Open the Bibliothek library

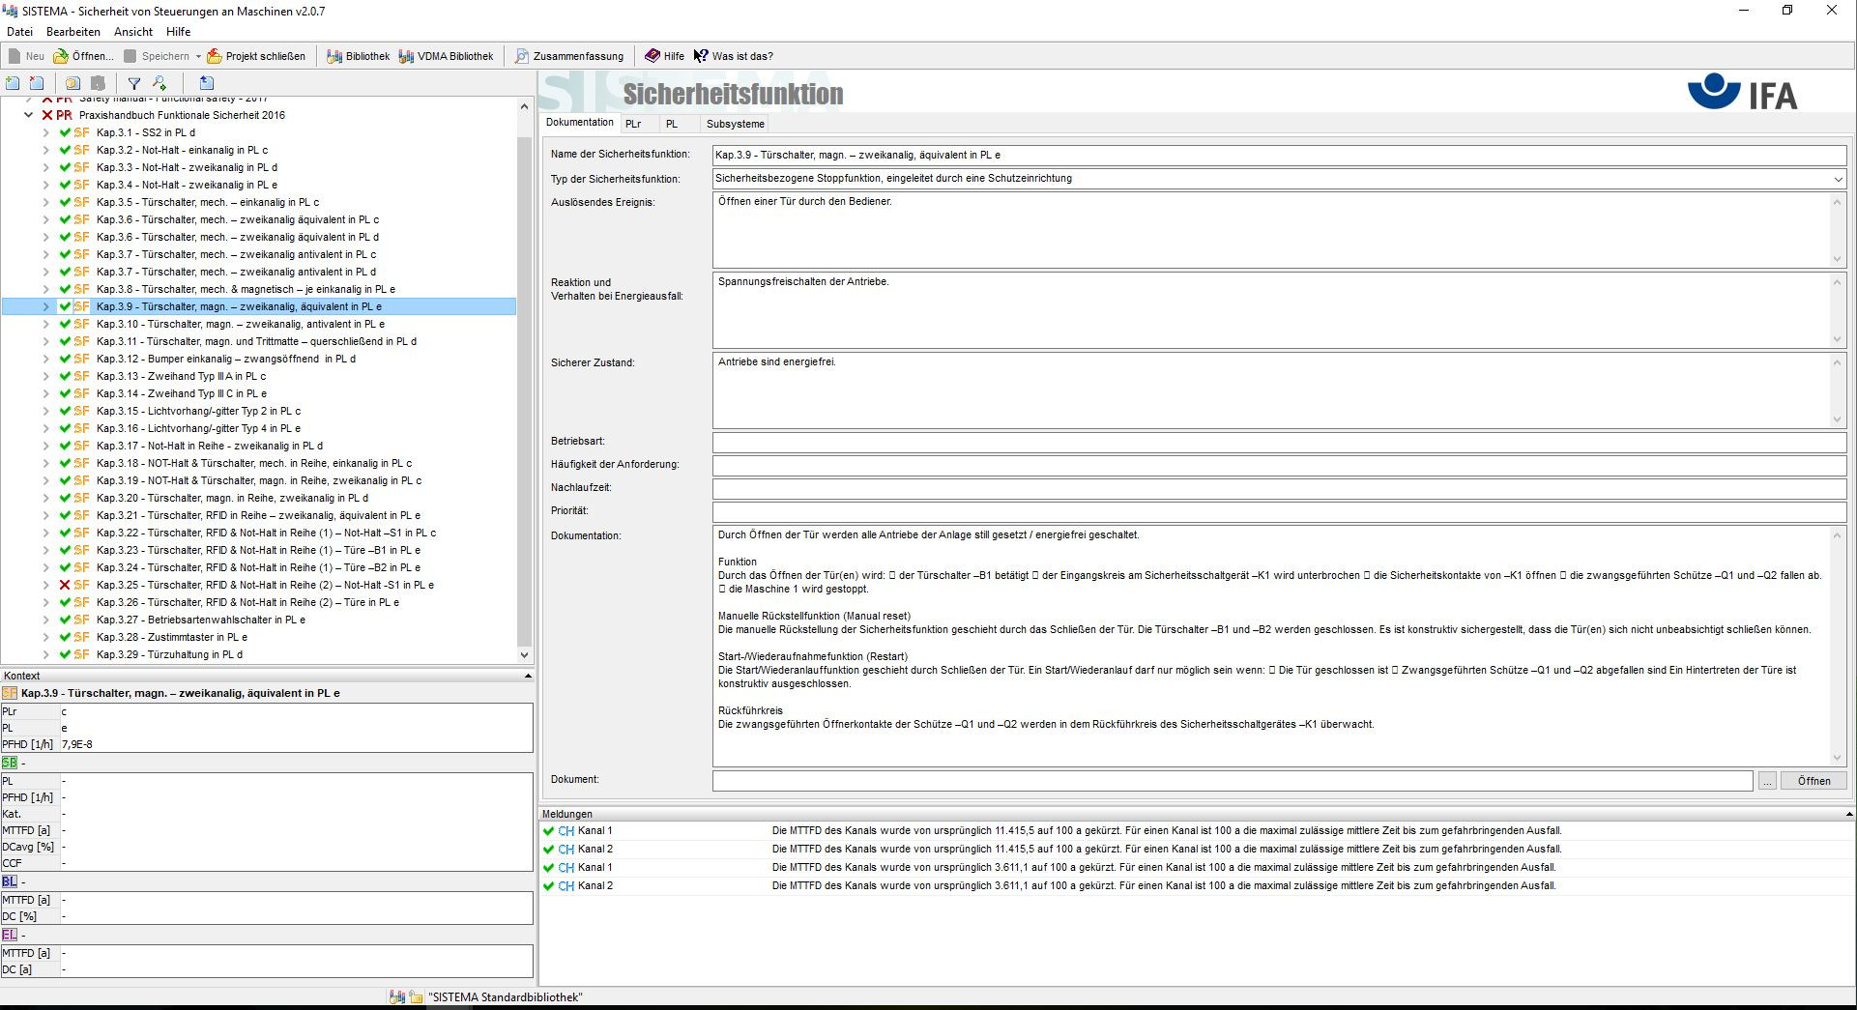(x=358, y=56)
